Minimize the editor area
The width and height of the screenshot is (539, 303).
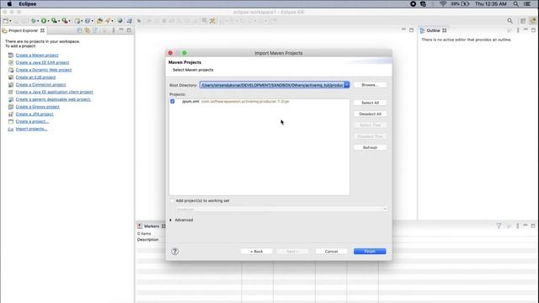tap(403, 30)
